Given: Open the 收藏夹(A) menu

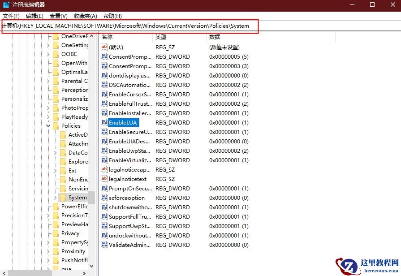Looking at the screenshot, I should coord(85,16).
